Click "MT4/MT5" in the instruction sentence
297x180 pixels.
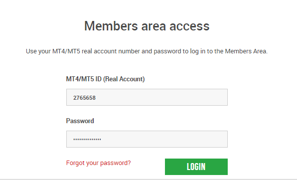(x=66, y=51)
